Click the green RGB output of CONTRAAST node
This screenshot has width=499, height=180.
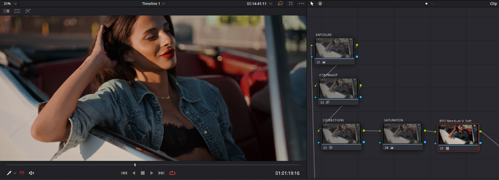360,85
